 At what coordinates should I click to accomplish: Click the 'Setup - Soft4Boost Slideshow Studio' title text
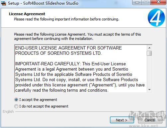point(43,3)
